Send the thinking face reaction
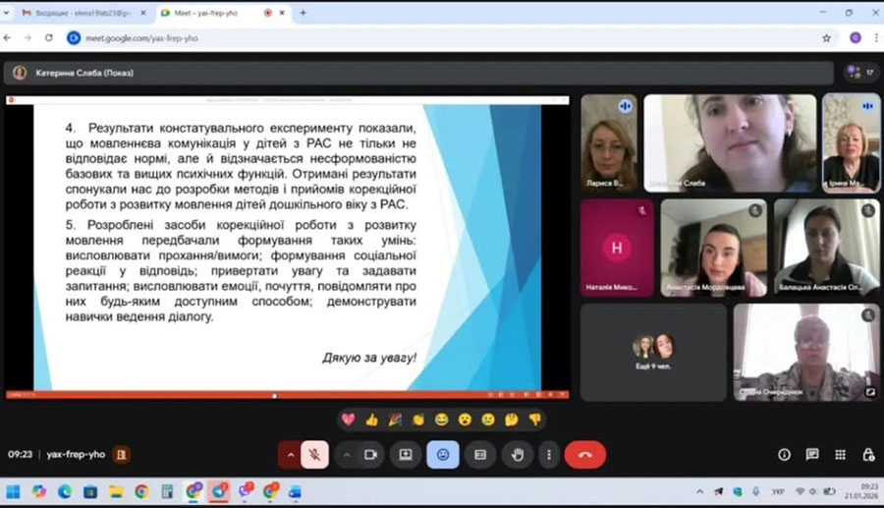Screen dimensions: 884x508 coord(512,420)
